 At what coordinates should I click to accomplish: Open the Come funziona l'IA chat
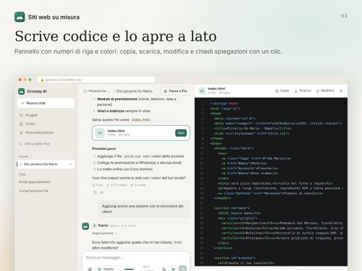pos(33,191)
